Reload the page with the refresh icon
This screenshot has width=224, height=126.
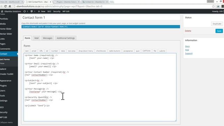6,6
